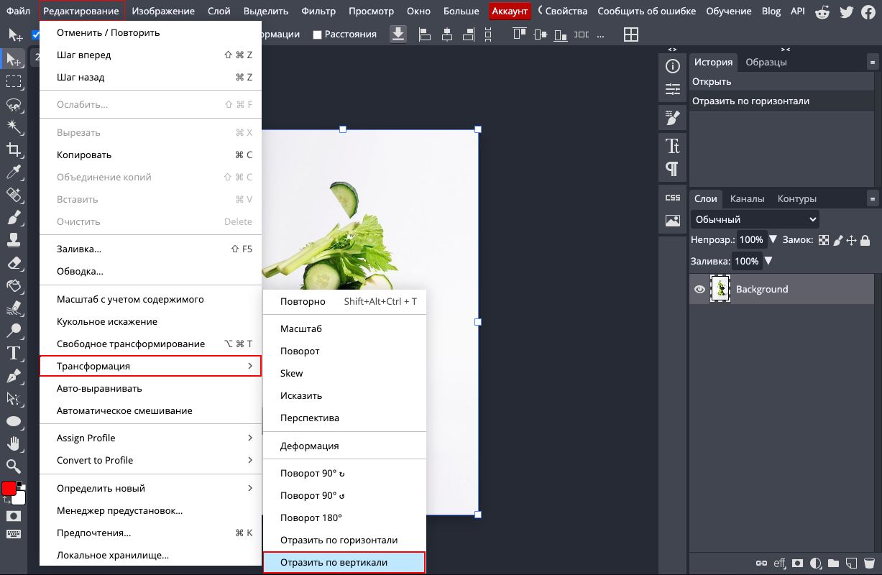The width and height of the screenshot is (882, 575).
Task: Open the Сообщить об ошибке link
Action: click(646, 11)
